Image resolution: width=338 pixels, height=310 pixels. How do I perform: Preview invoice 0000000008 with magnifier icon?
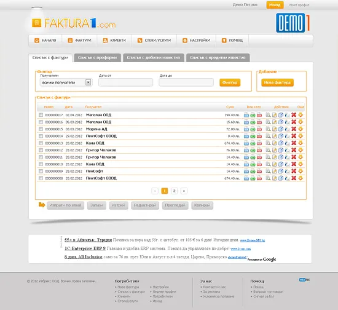(268, 178)
